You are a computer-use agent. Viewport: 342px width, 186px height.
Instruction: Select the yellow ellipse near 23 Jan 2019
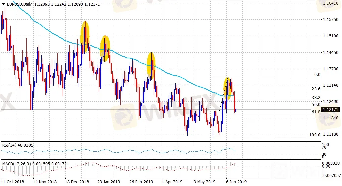tap(105, 49)
